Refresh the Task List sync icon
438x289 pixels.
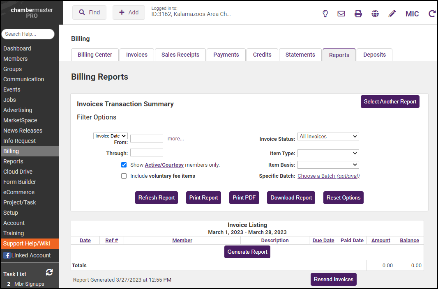tap(49, 272)
